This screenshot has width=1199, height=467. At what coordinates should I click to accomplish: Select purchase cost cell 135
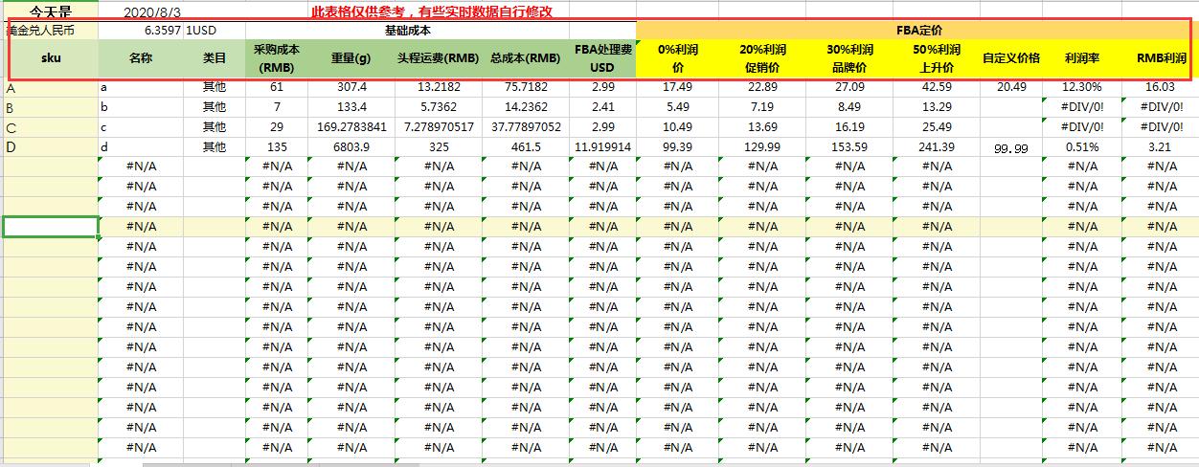277,147
